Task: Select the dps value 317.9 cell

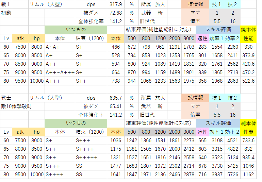Action: (116, 4)
